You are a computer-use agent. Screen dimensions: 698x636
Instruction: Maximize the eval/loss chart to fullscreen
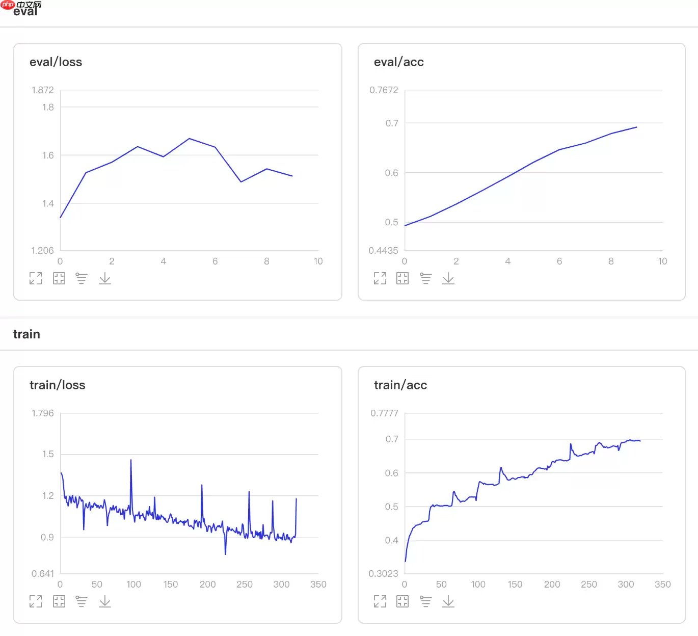(36, 278)
